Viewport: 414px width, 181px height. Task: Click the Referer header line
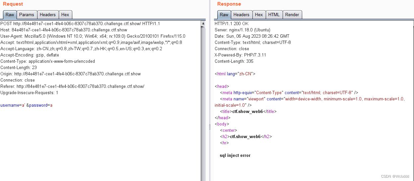pos(72,86)
